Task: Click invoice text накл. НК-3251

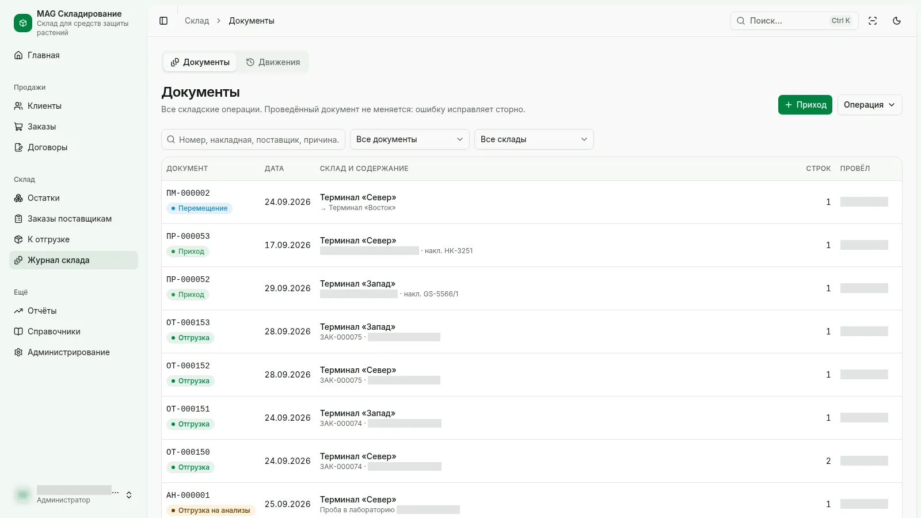Action: click(449, 251)
